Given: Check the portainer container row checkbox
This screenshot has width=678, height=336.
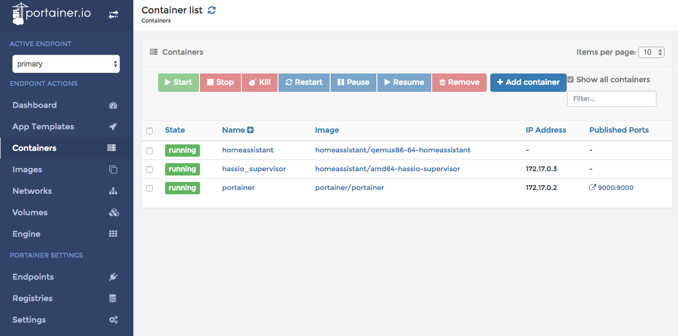Looking at the screenshot, I should 149,188.
